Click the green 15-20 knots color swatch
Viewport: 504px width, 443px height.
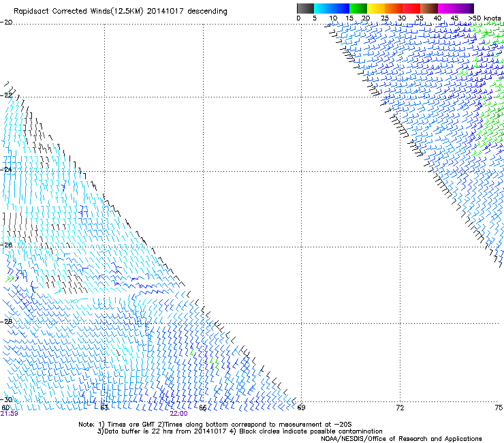point(358,8)
